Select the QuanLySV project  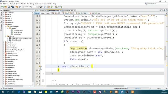click(10, 77)
